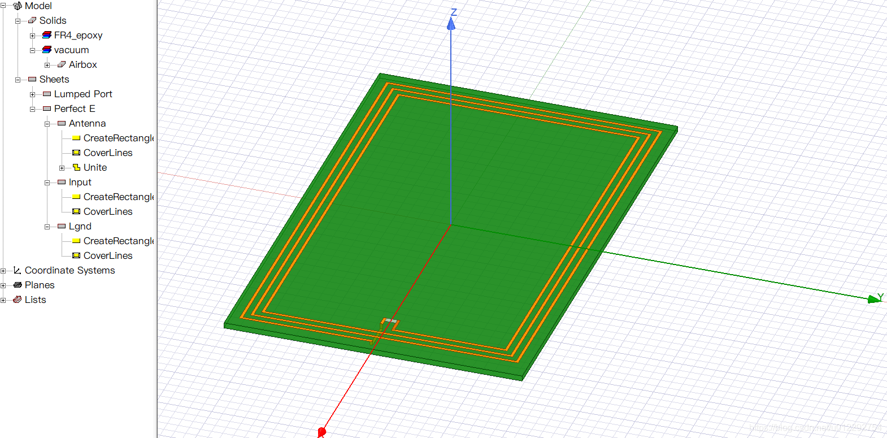The image size is (887, 438).
Task: Click the Unite operation icon
Action: 76,167
